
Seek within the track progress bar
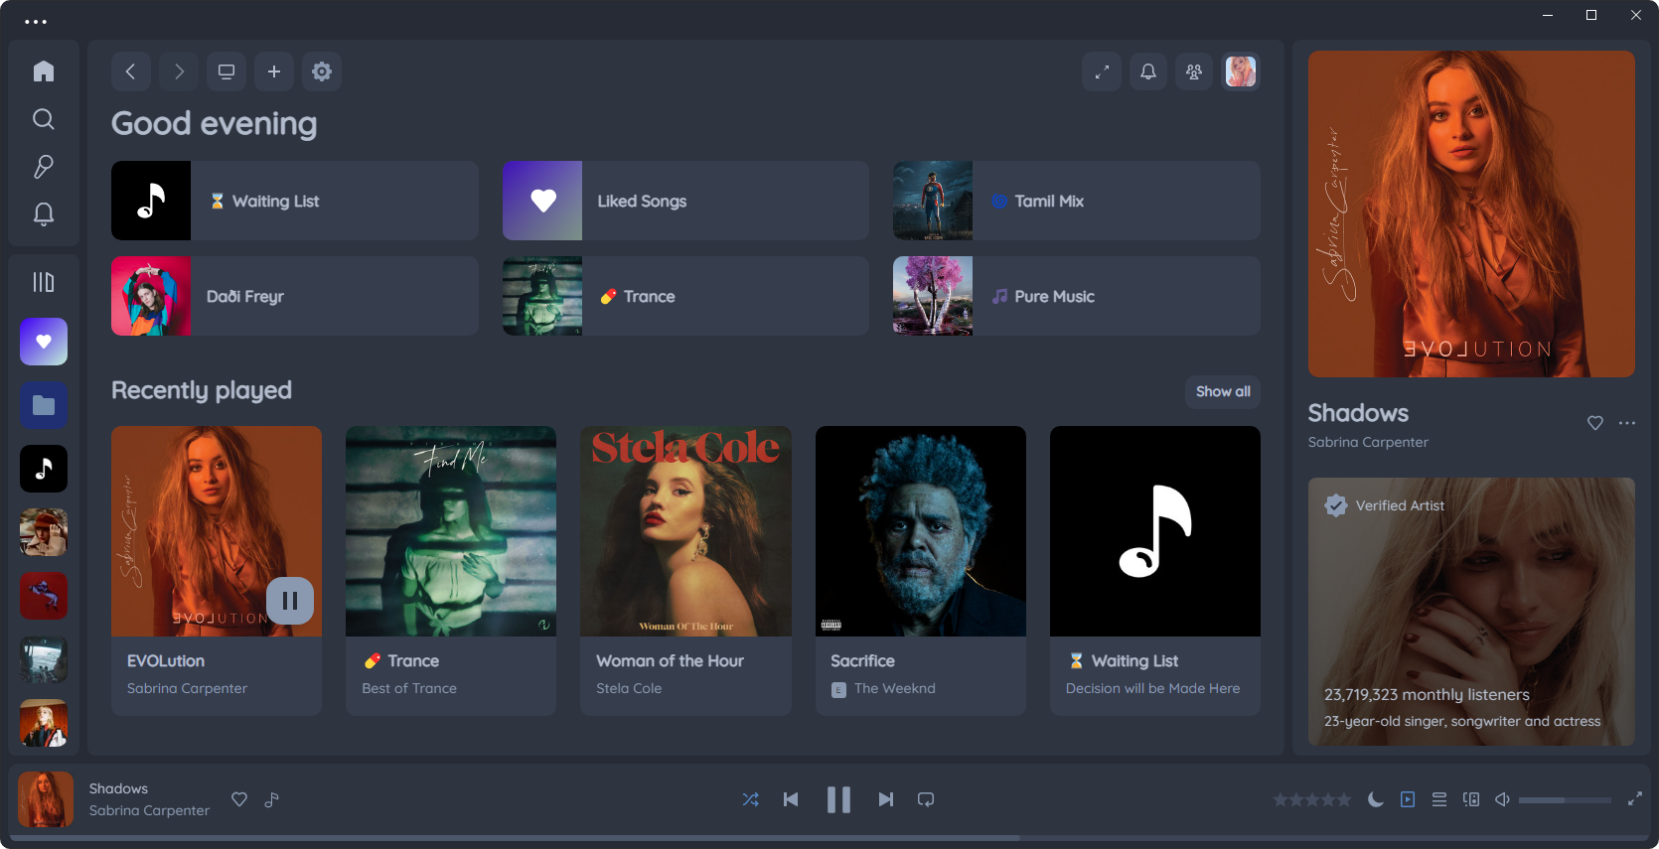829,838
